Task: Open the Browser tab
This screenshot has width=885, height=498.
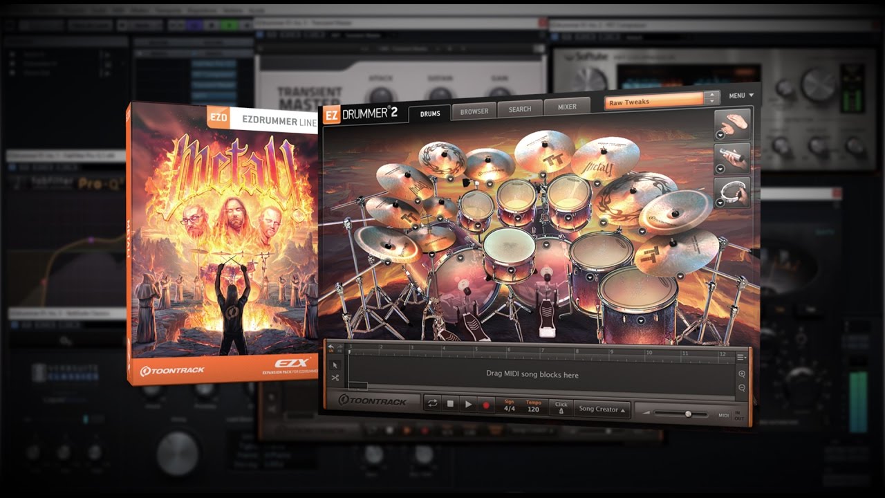Action: (x=474, y=111)
